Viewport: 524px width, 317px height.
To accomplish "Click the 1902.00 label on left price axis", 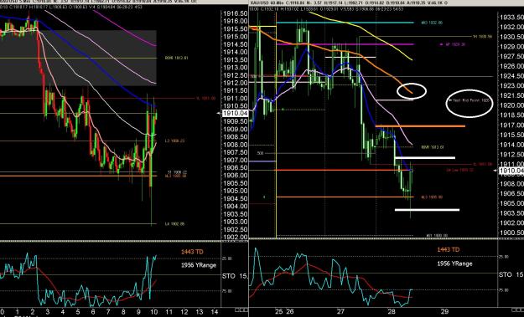I will coord(236,237).
